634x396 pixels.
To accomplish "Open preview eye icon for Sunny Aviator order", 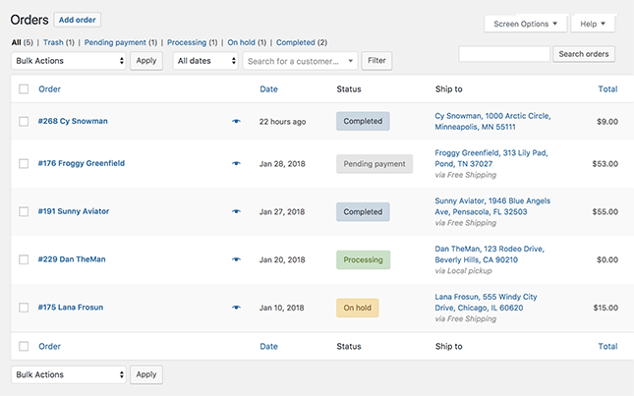I will pyautogui.click(x=236, y=211).
